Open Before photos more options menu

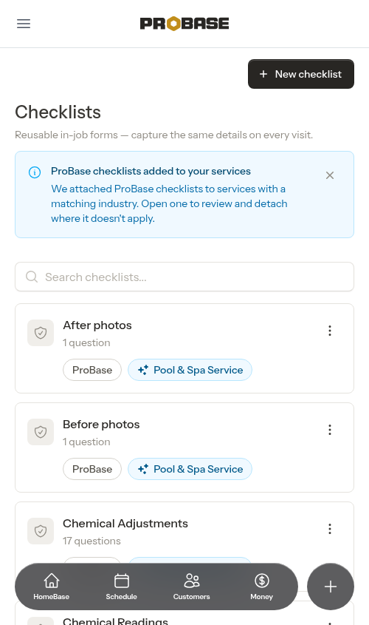tap(330, 430)
